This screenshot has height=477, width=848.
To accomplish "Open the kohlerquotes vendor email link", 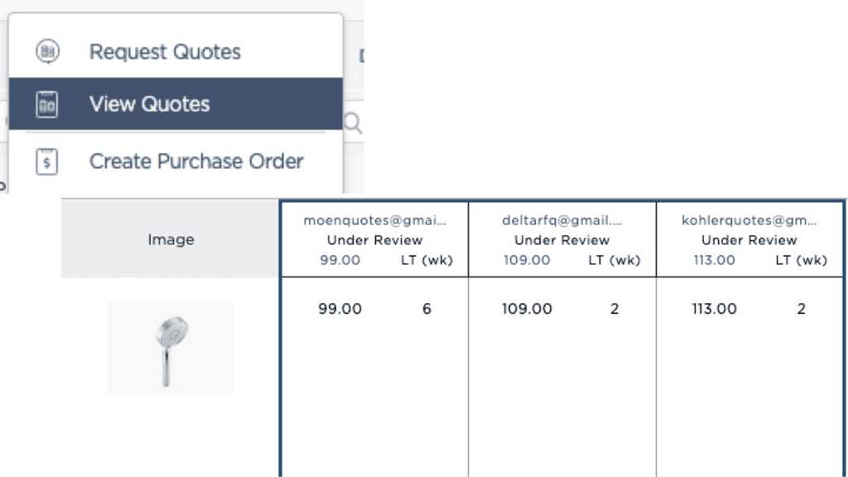I will 749,221.
